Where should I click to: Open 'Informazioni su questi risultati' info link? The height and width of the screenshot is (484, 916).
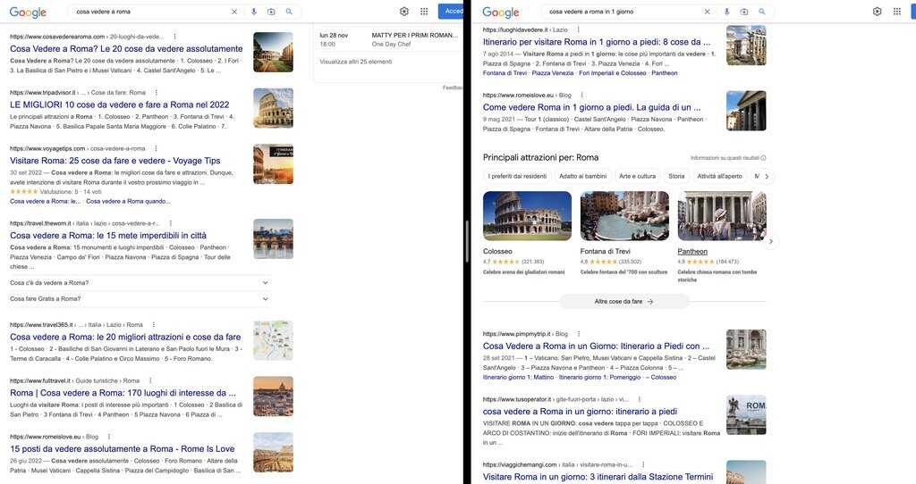click(x=728, y=158)
